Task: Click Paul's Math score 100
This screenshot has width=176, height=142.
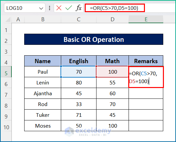Action: tap(112, 72)
